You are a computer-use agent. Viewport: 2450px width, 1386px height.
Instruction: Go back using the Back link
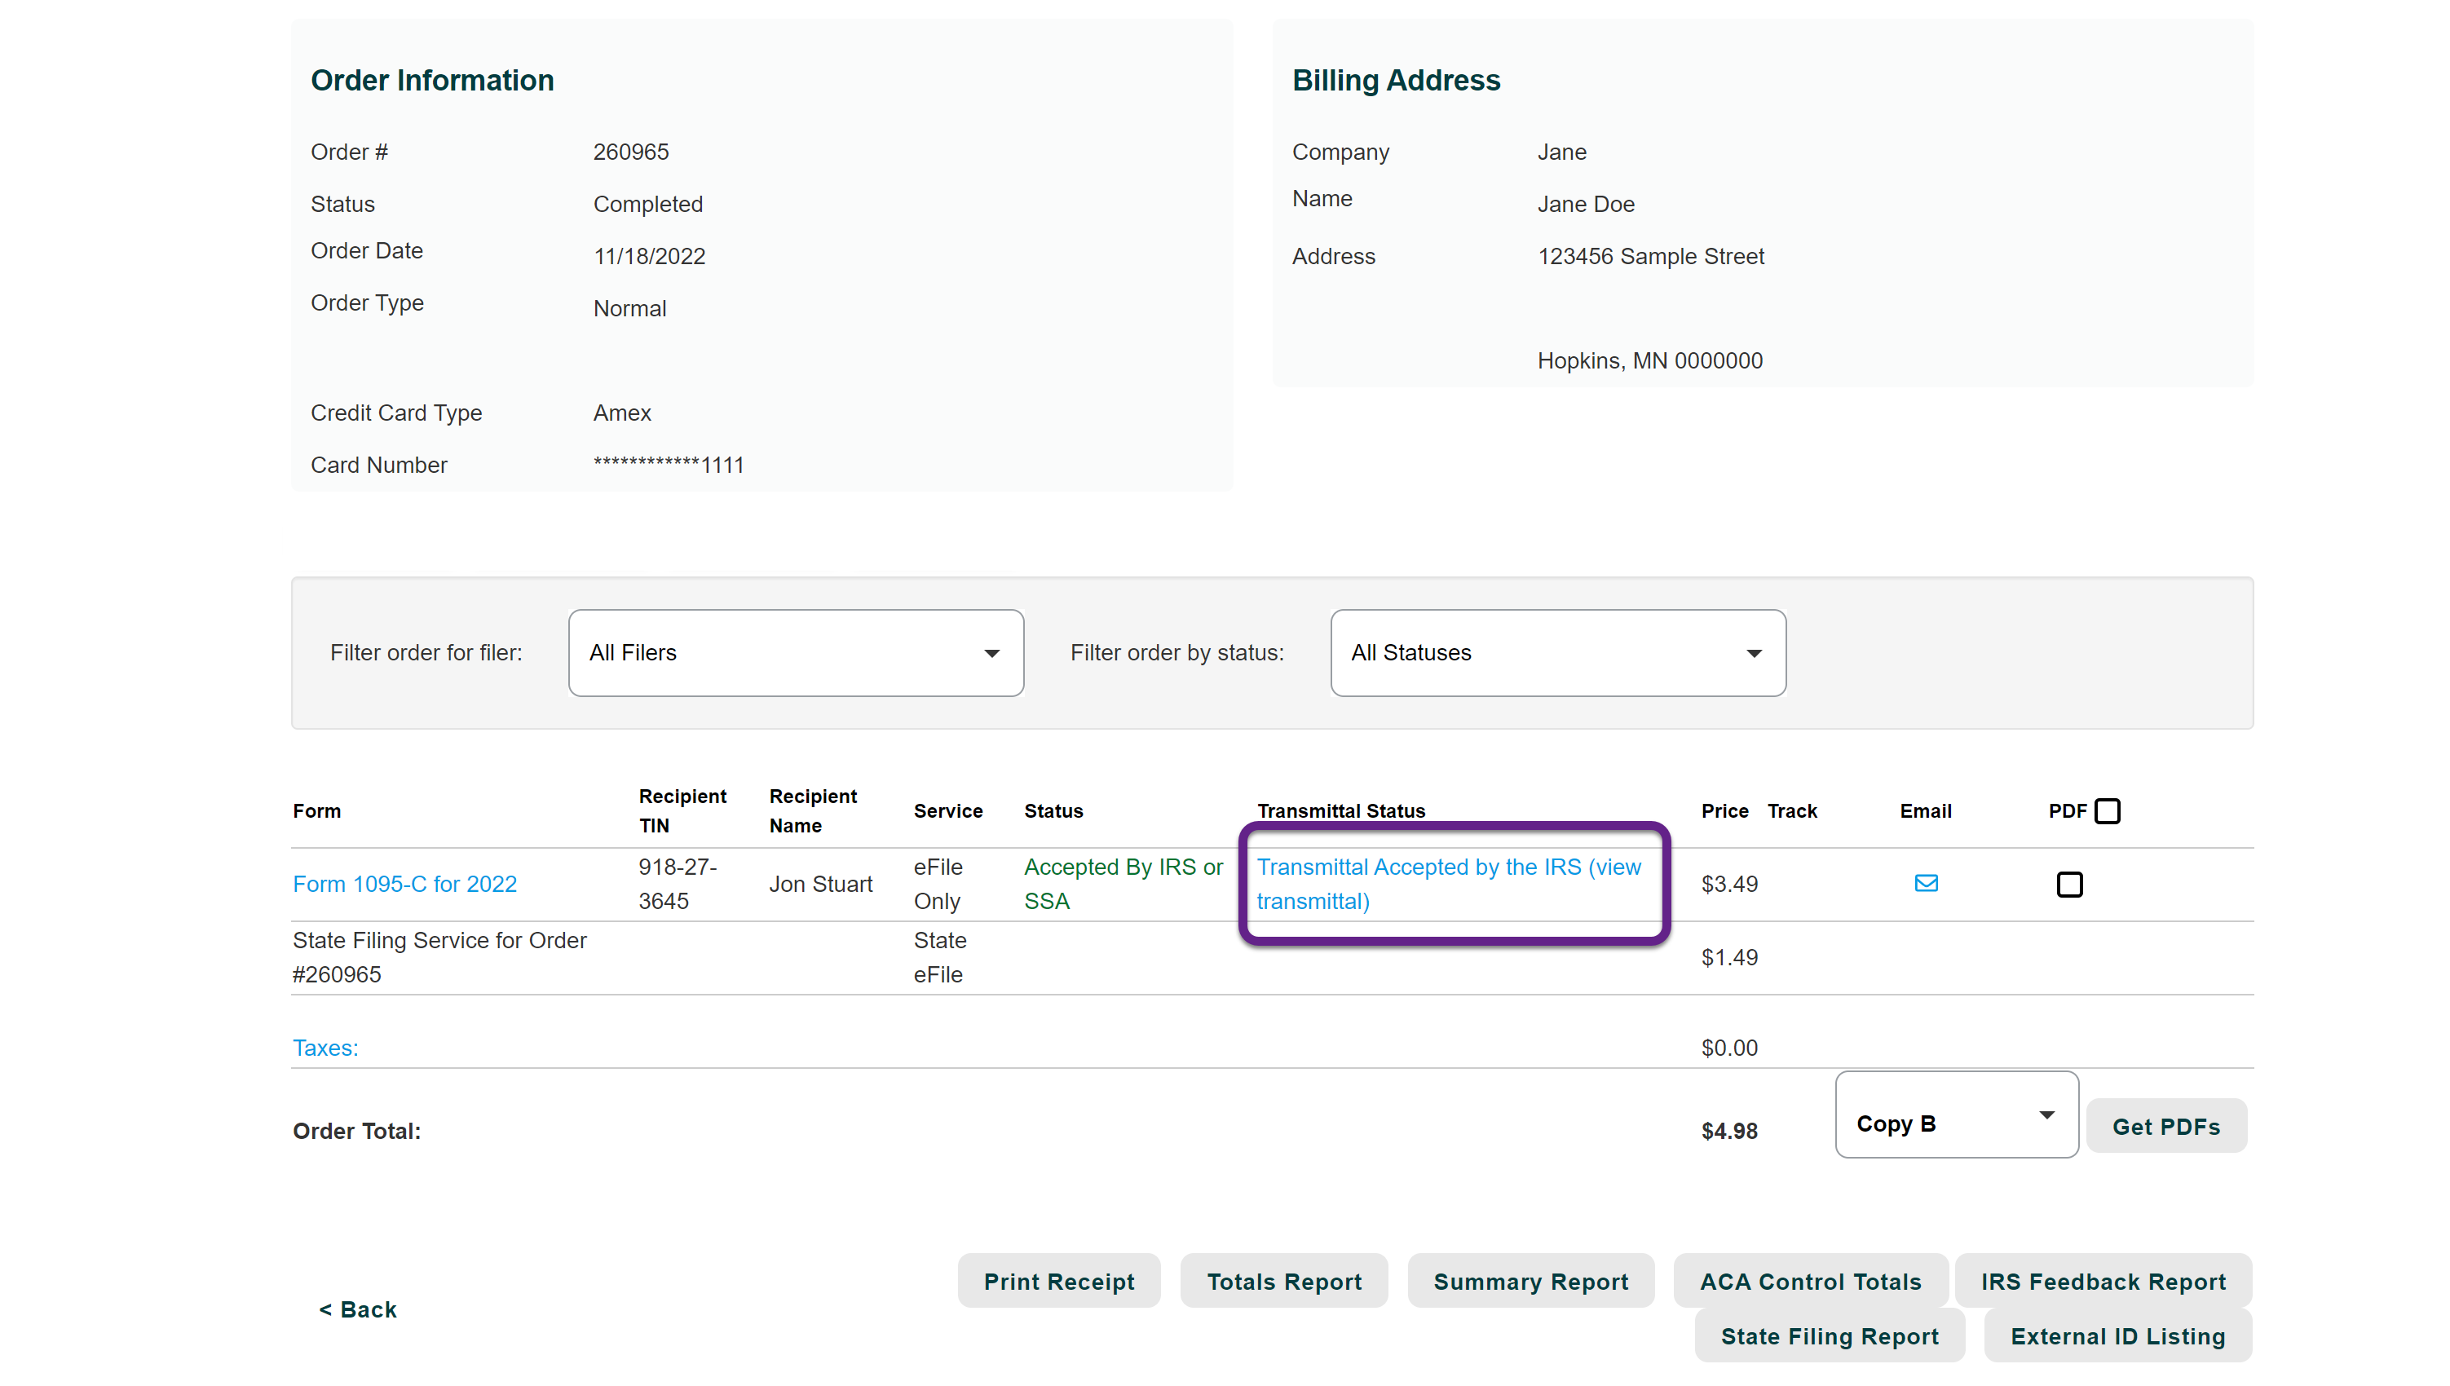pyautogui.click(x=358, y=1310)
